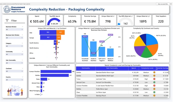Click the Contact Flexibles bar in chart
Viewport: 174px width, 104px height.
tap(55, 71)
